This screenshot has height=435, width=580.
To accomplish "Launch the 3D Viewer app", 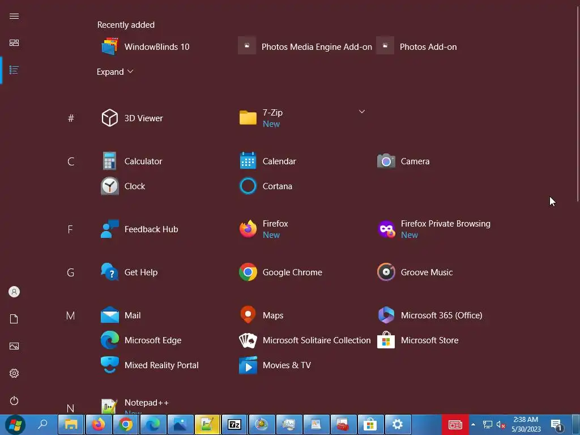I will 133,118.
